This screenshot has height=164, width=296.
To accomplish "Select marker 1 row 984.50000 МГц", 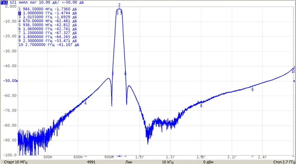I will (48, 9).
